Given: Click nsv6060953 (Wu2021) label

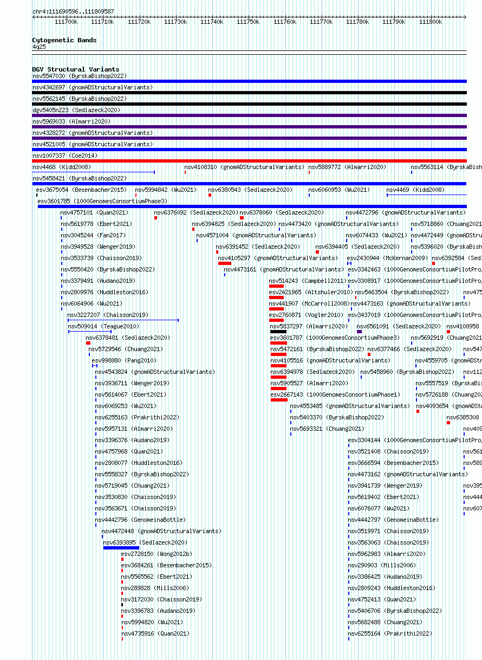Looking at the screenshot, I should [339, 190].
